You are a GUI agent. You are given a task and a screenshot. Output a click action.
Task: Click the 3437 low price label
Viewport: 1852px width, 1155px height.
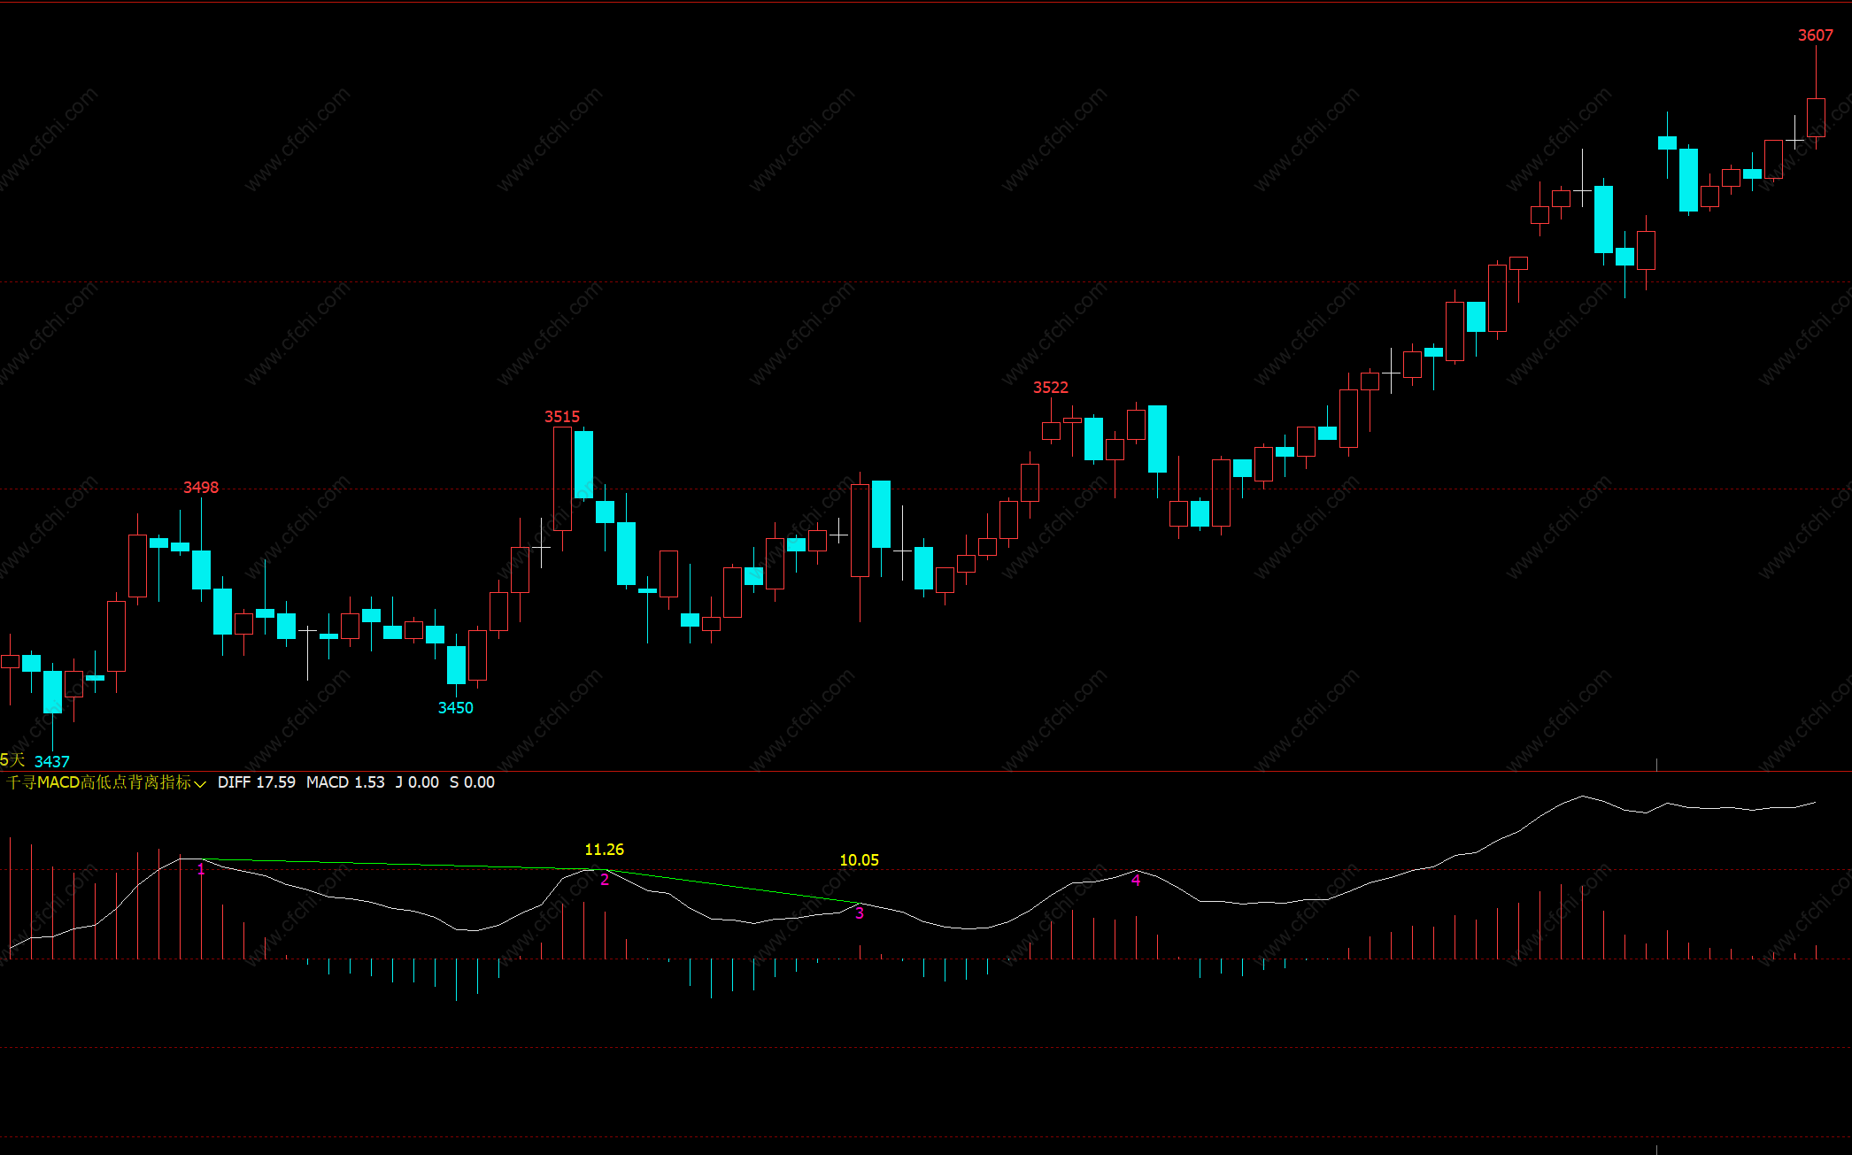[51, 762]
